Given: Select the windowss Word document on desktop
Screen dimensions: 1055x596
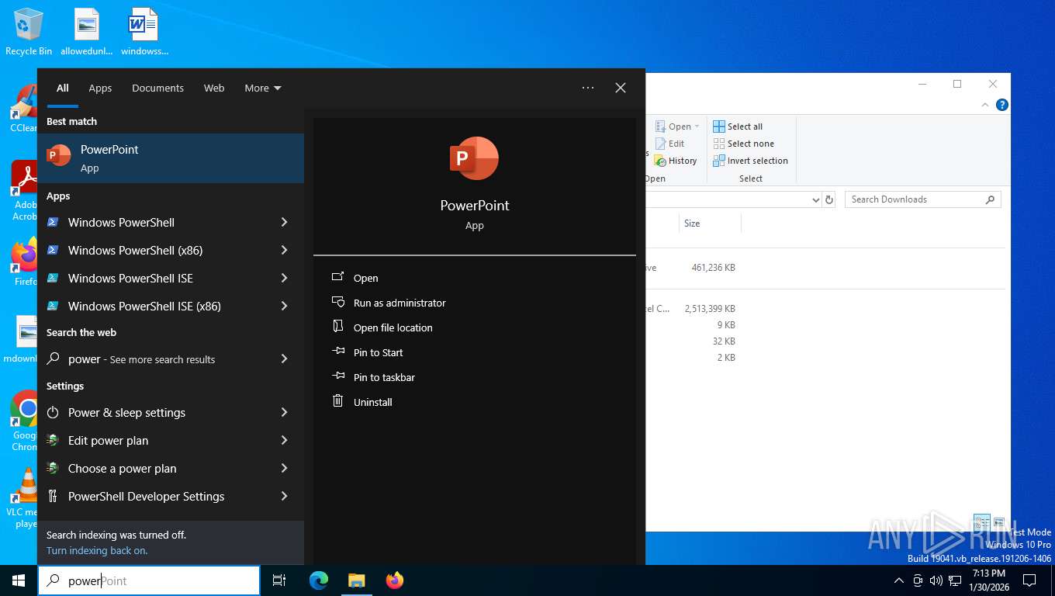Looking at the screenshot, I should click(x=144, y=33).
